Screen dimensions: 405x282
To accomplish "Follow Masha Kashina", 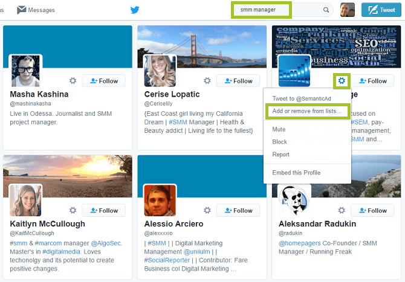I will pyautogui.click(x=104, y=81).
